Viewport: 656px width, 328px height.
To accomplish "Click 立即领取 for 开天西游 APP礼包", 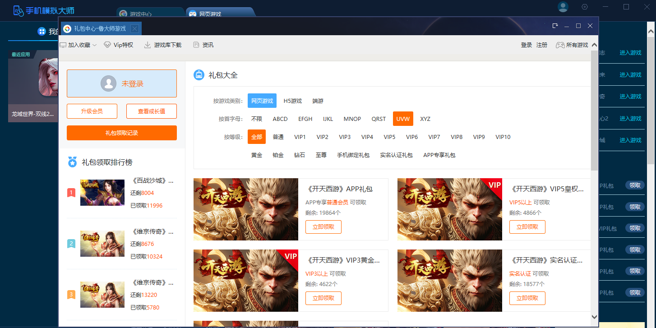I will (323, 227).
